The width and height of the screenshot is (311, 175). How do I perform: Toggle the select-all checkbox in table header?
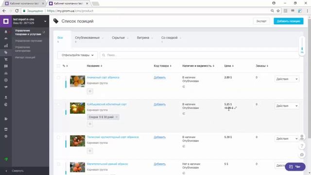pyautogui.click(x=58, y=66)
